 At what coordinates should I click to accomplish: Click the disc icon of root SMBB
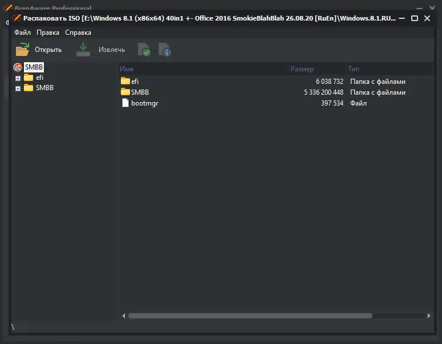[x=18, y=67]
